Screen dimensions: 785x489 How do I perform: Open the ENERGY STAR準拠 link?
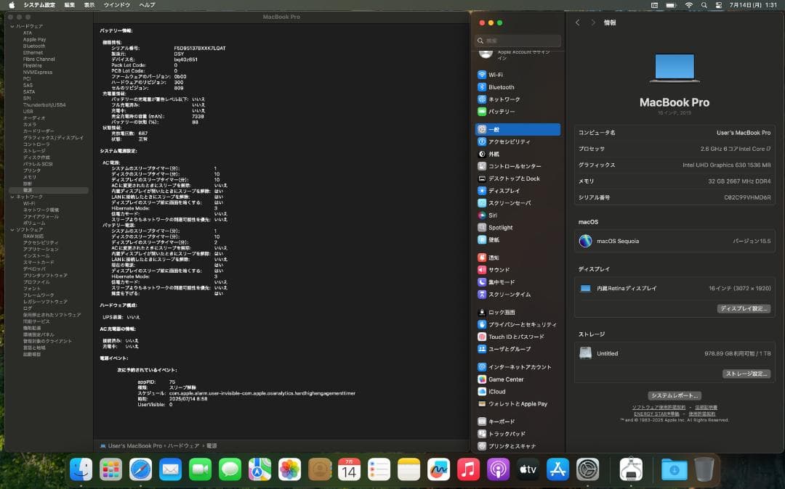tap(656, 414)
